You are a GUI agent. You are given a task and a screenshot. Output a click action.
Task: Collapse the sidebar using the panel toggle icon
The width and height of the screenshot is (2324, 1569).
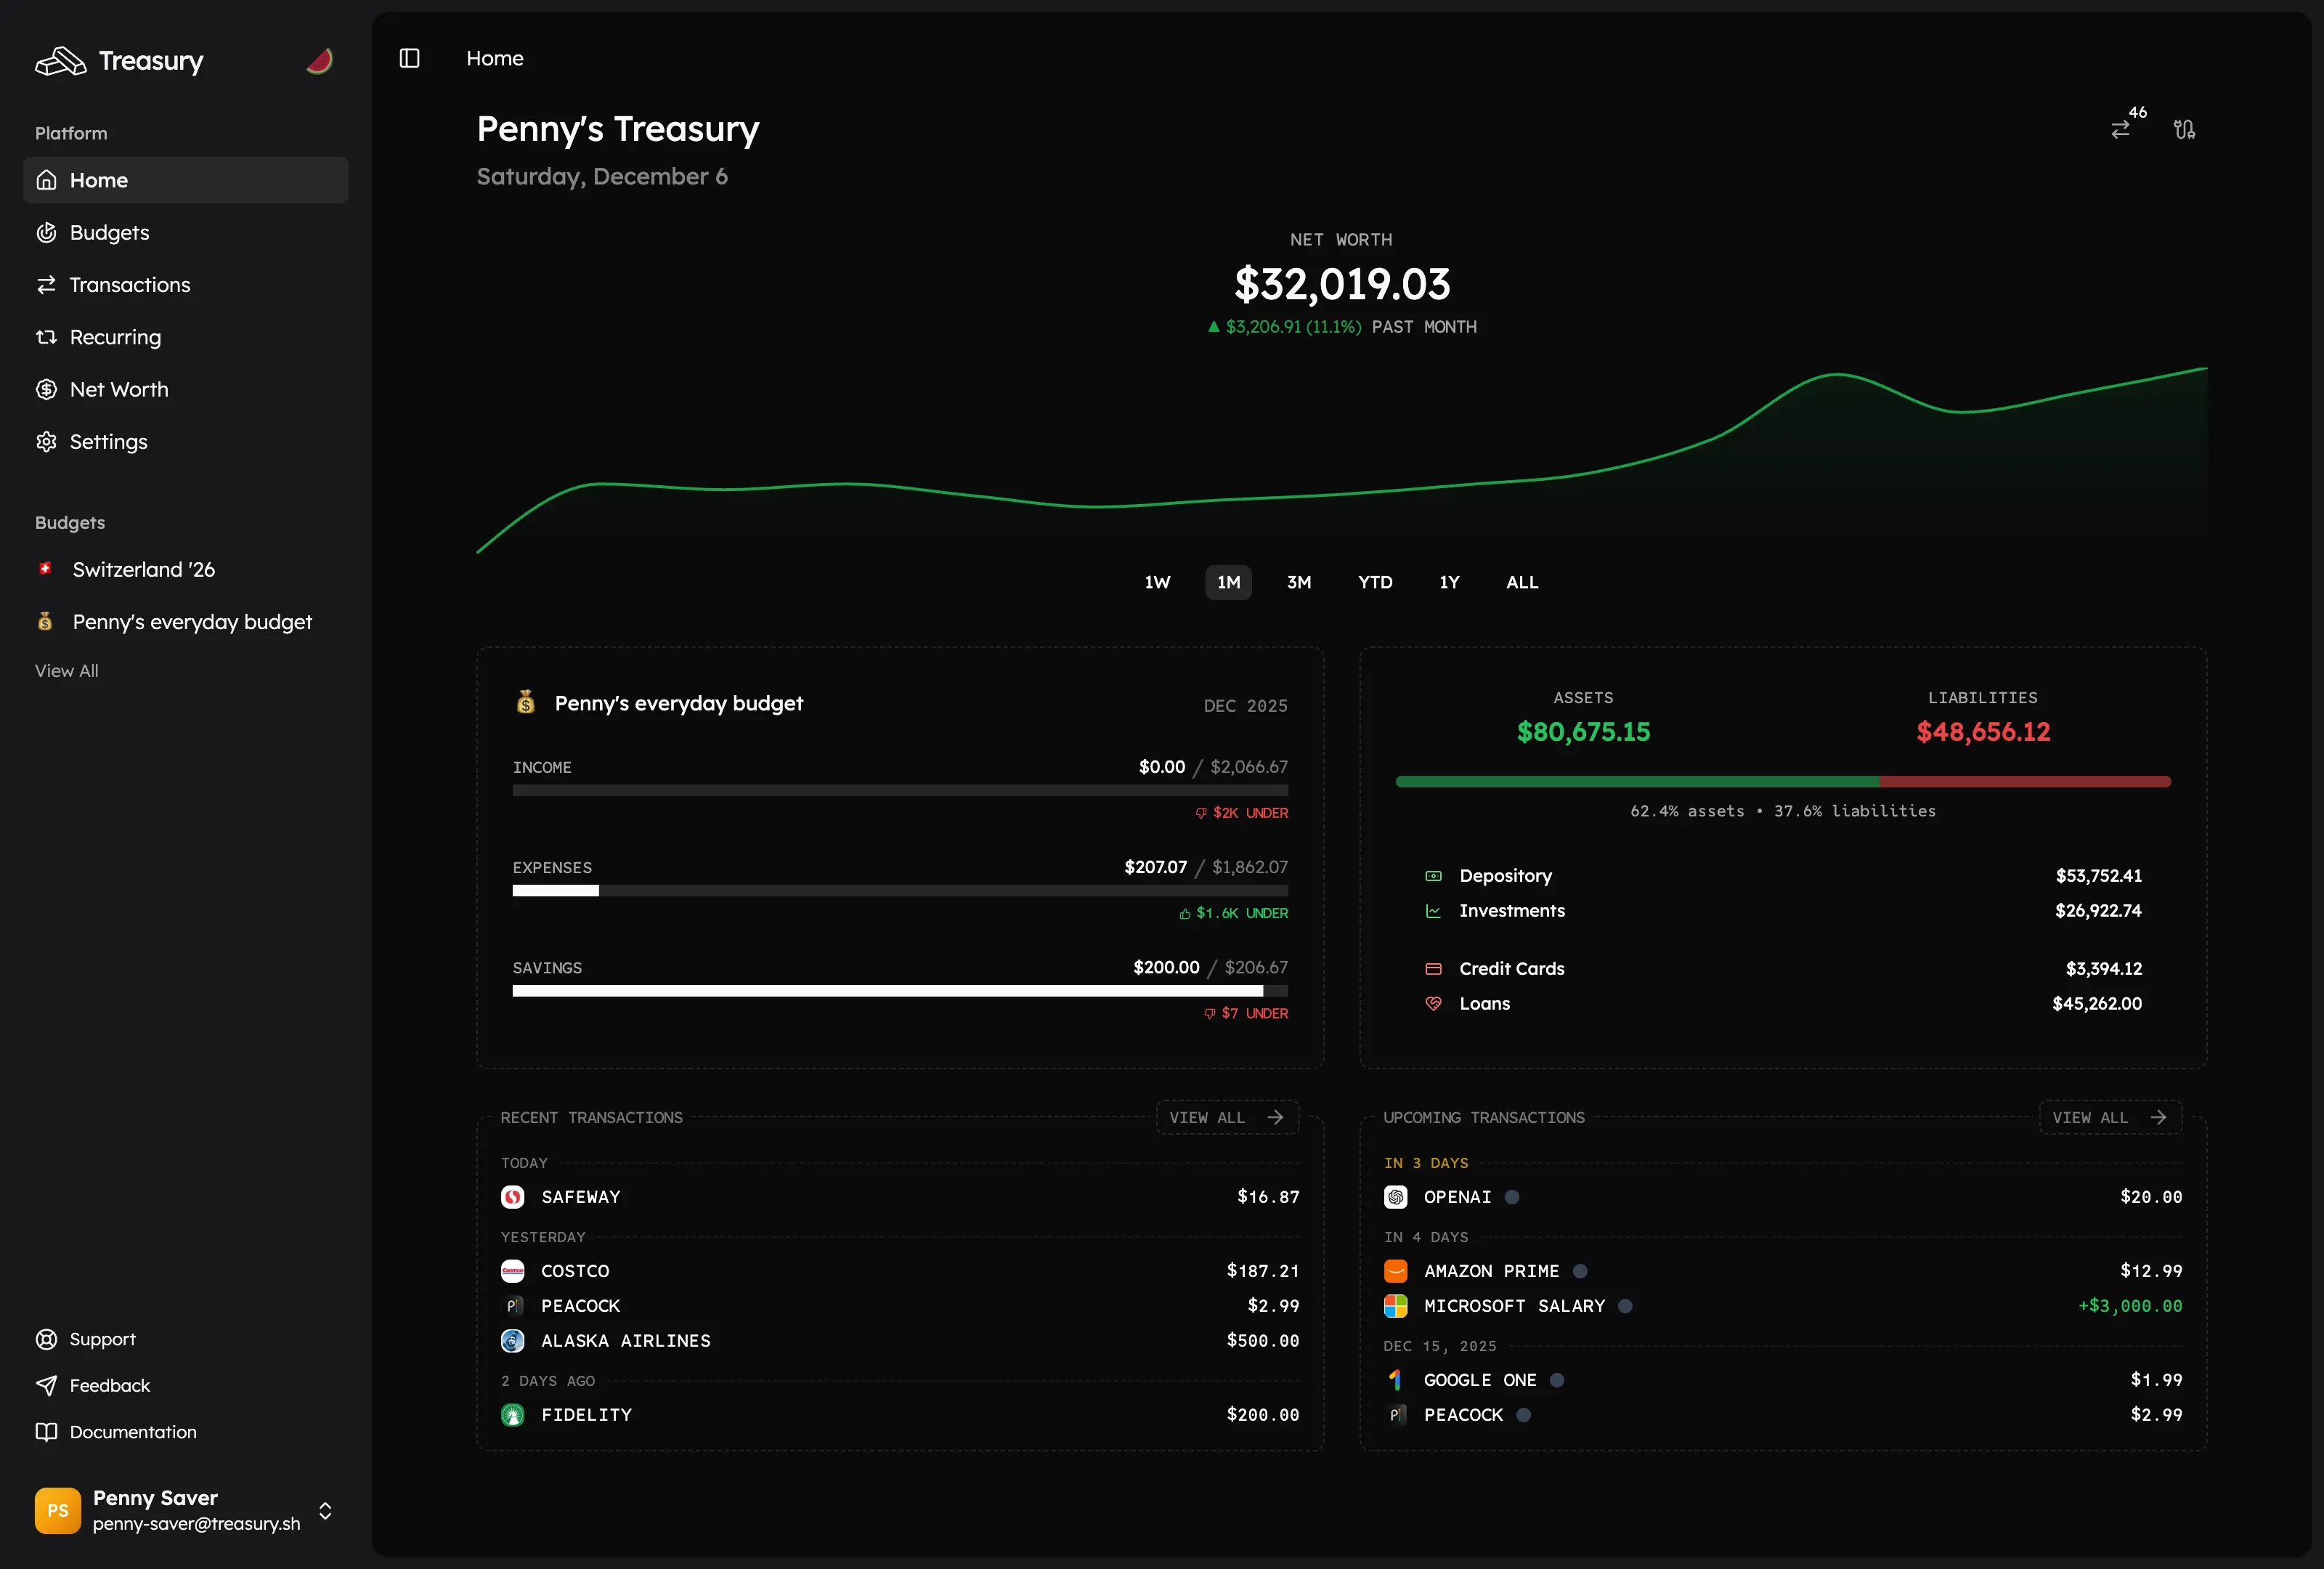click(x=409, y=58)
